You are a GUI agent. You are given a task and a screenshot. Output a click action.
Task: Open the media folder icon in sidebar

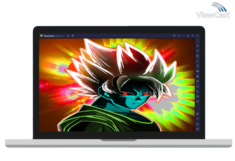click(x=198, y=86)
